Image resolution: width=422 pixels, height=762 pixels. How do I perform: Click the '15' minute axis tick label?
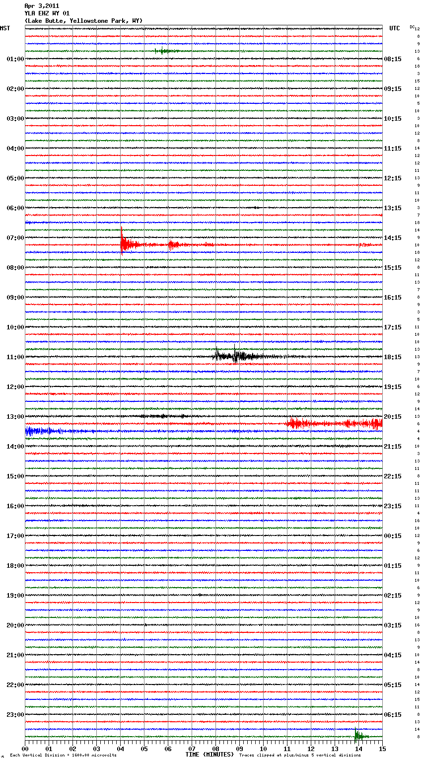click(x=382, y=749)
